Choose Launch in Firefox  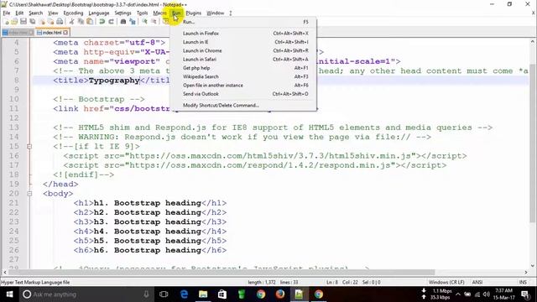point(243,34)
